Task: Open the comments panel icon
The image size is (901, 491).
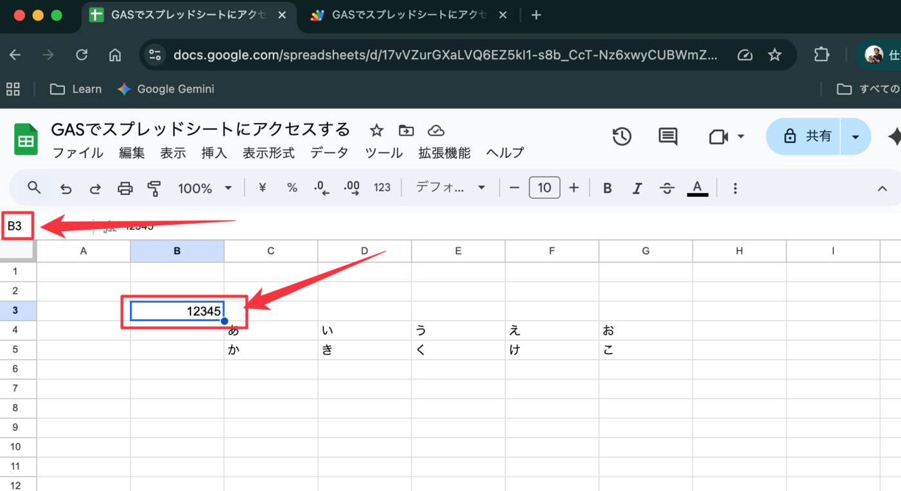Action: coord(667,136)
